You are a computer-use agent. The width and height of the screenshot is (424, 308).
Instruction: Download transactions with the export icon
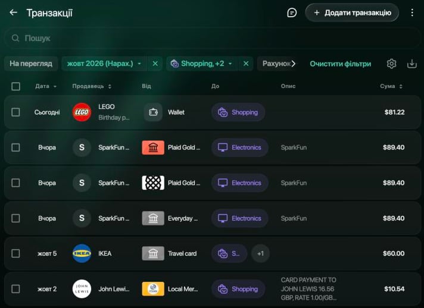[411, 64]
